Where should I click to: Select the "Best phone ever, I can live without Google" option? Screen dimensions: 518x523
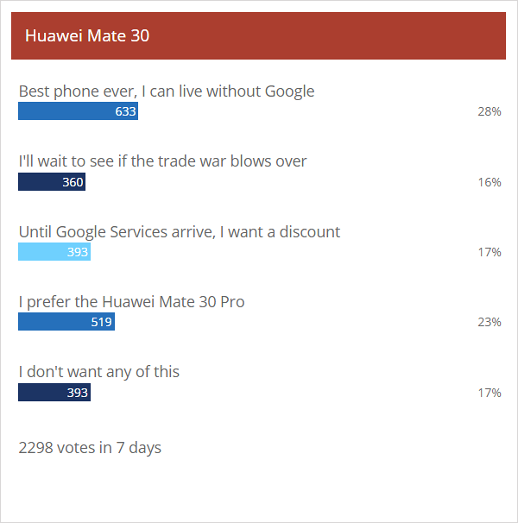click(167, 91)
